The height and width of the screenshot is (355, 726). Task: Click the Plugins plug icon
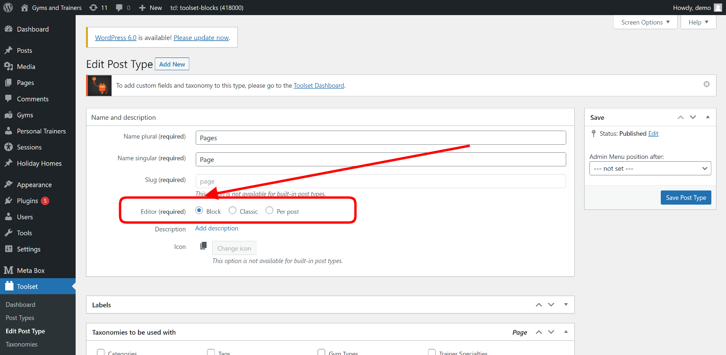pyautogui.click(x=9, y=201)
